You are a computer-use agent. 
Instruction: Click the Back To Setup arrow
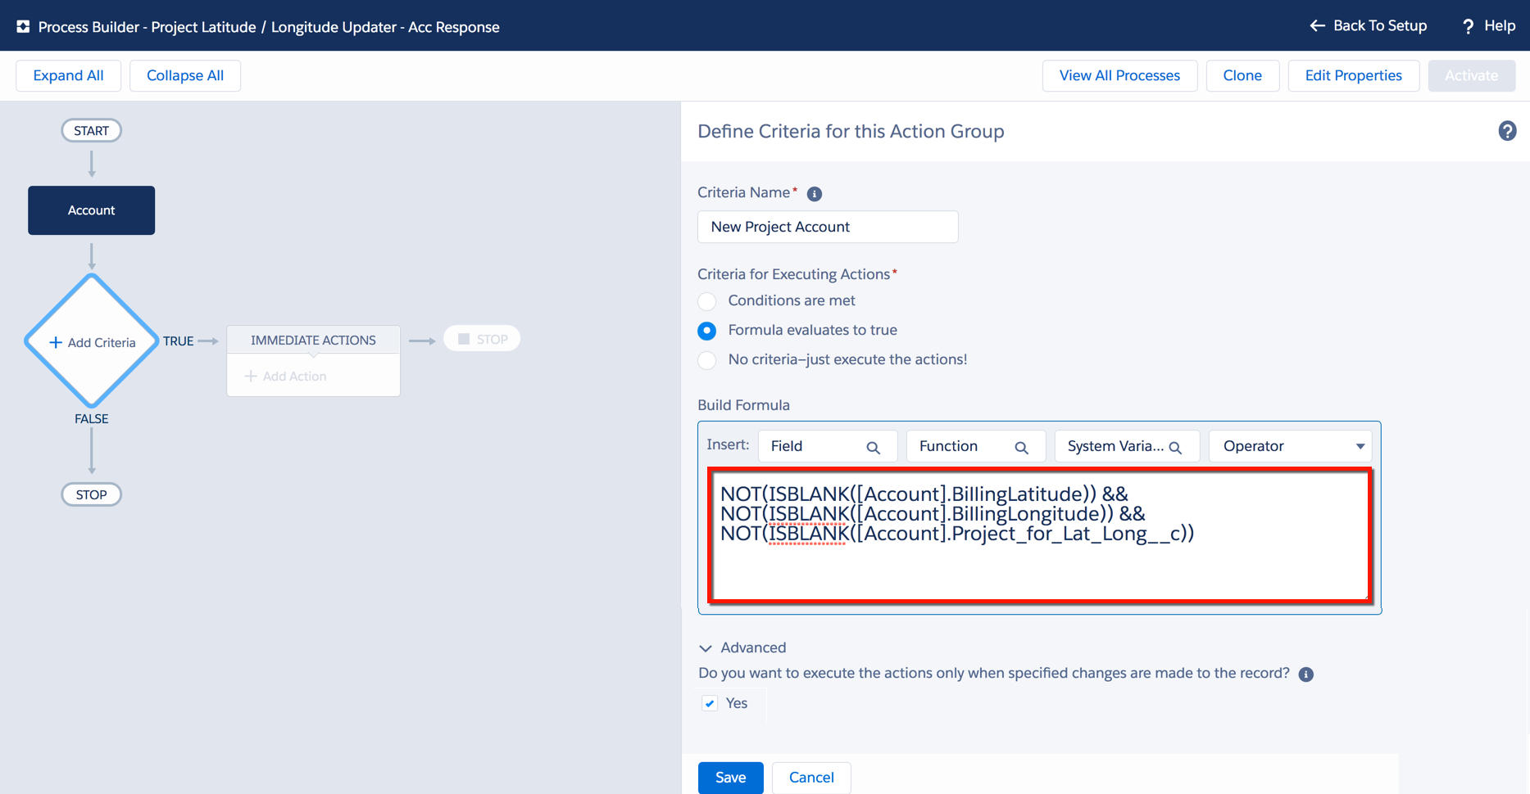click(1317, 26)
